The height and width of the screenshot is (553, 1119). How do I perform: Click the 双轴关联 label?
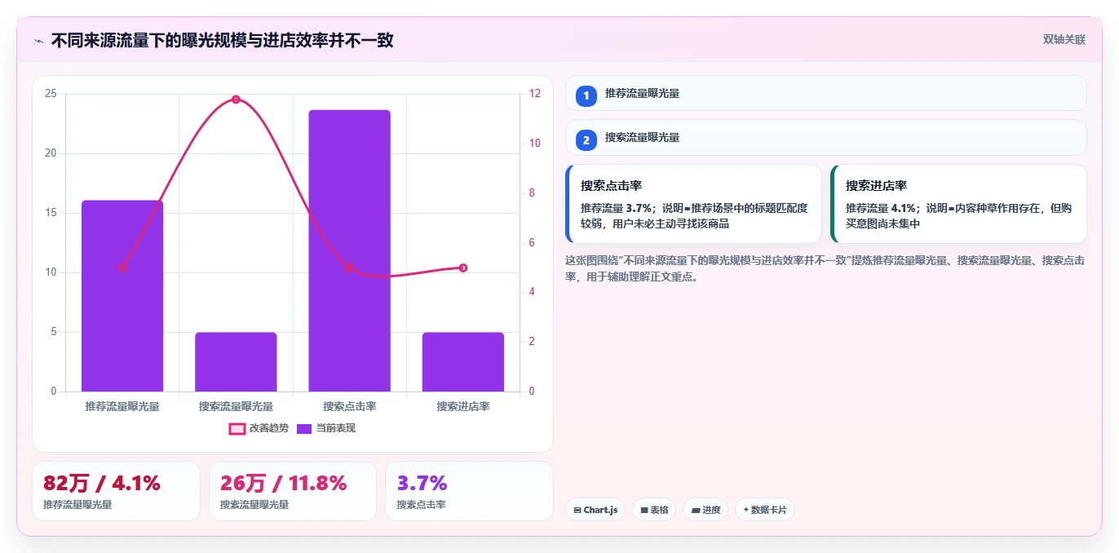point(1064,39)
